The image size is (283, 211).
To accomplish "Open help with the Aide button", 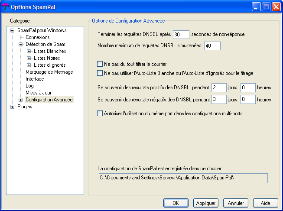I will (266, 203).
